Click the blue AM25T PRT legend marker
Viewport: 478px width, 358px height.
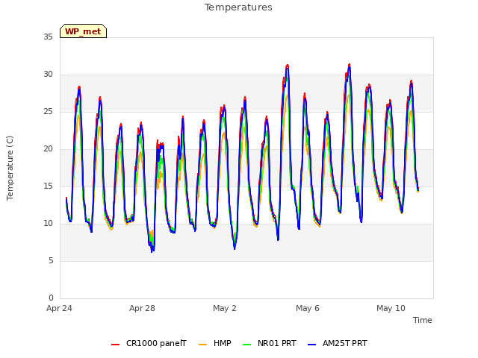point(312,345)
